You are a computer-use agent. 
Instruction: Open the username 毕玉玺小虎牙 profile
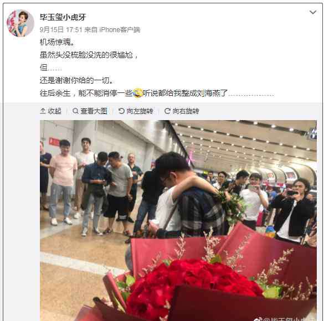(63, 17)
